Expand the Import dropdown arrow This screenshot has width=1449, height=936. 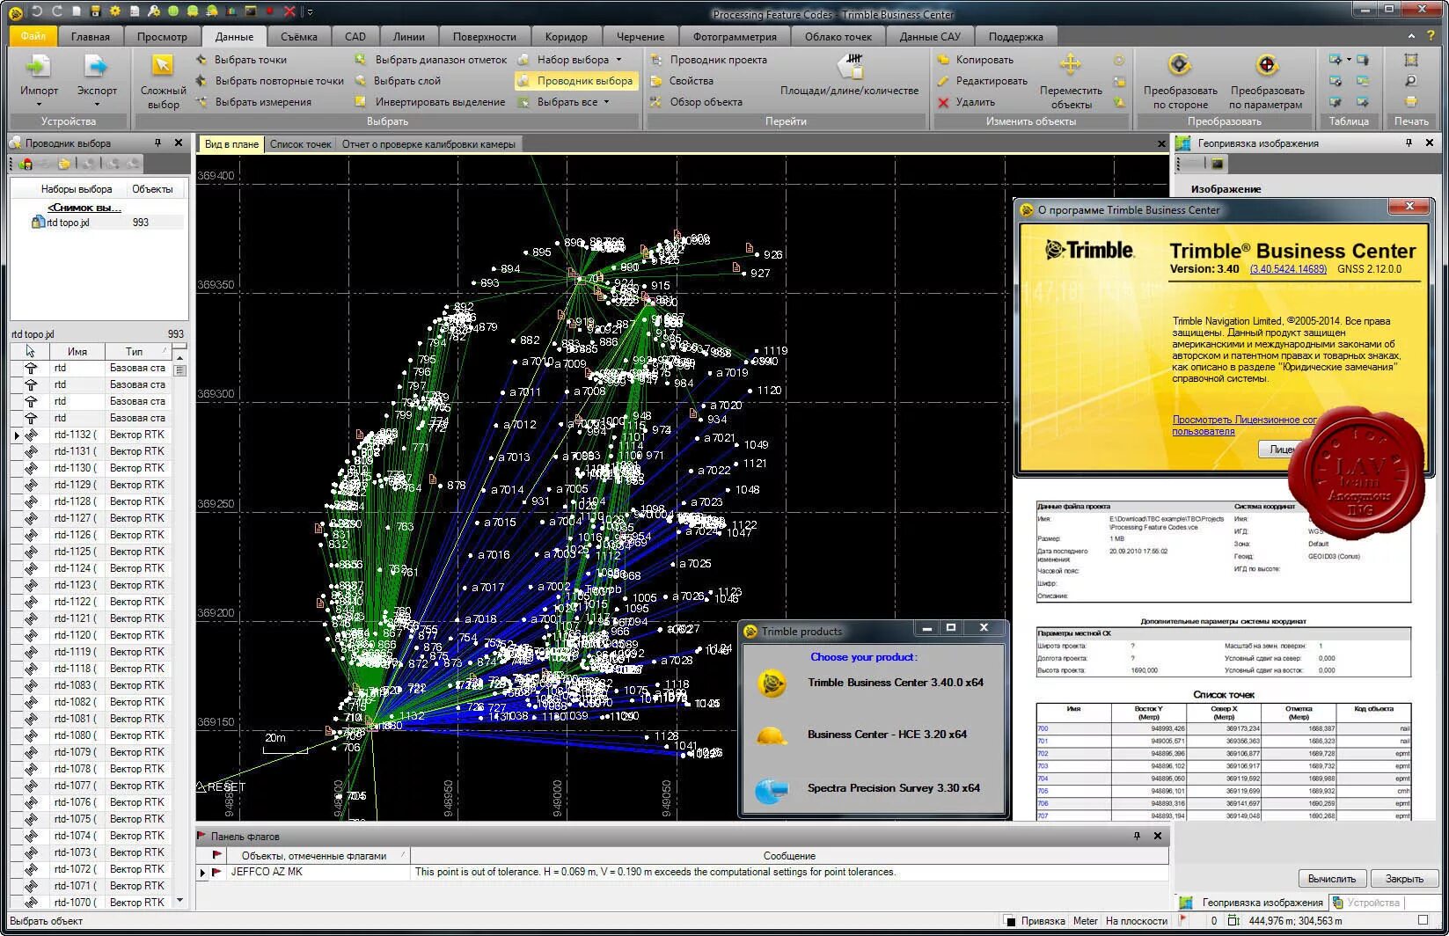point(39,105)
